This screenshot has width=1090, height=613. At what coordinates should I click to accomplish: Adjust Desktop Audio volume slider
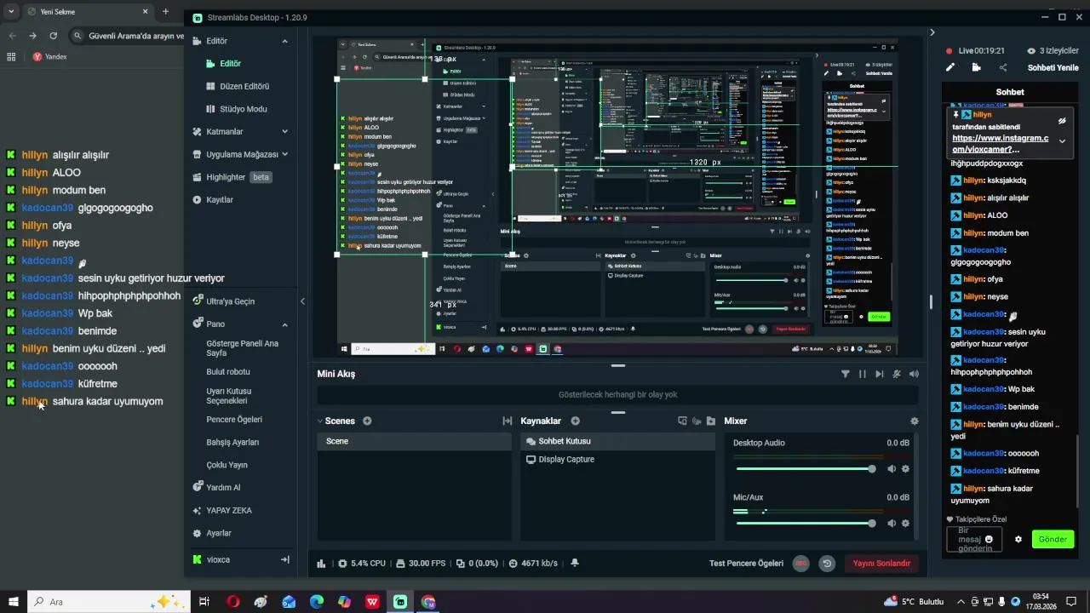(x=806, y=469)
